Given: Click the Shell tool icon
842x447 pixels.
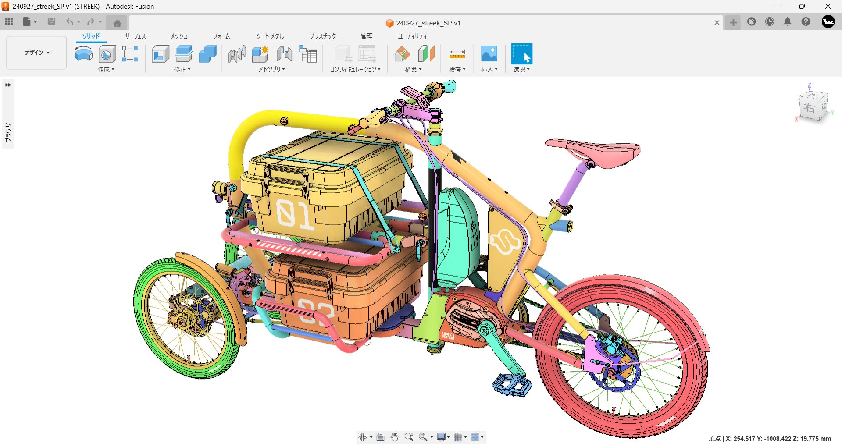Looking at the screenshot, I should [160, 54].
